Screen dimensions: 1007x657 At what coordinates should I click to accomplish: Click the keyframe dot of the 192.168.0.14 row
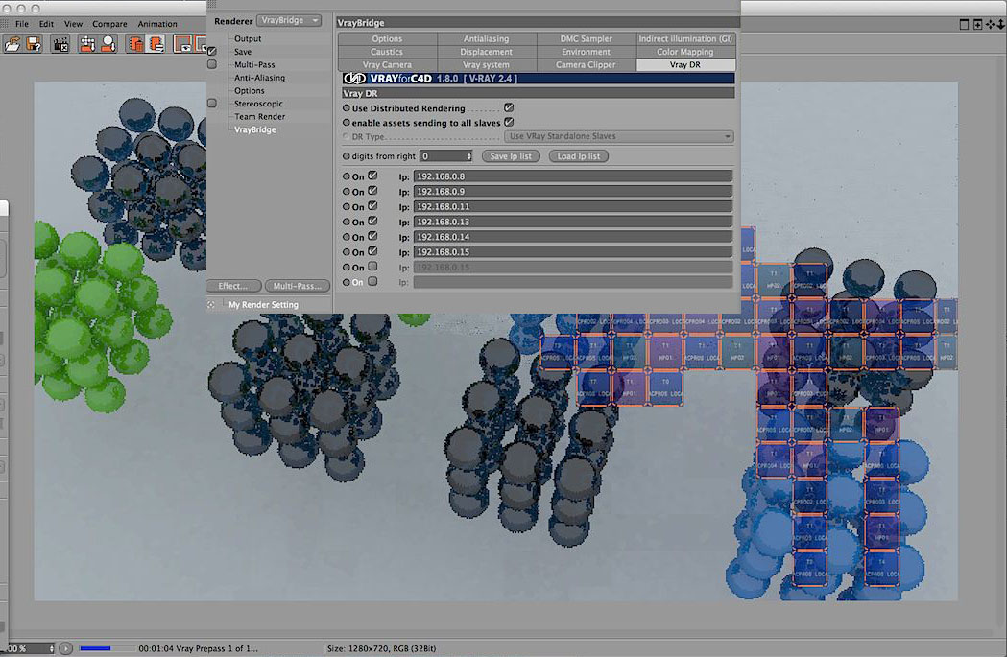tap(347, 237)
